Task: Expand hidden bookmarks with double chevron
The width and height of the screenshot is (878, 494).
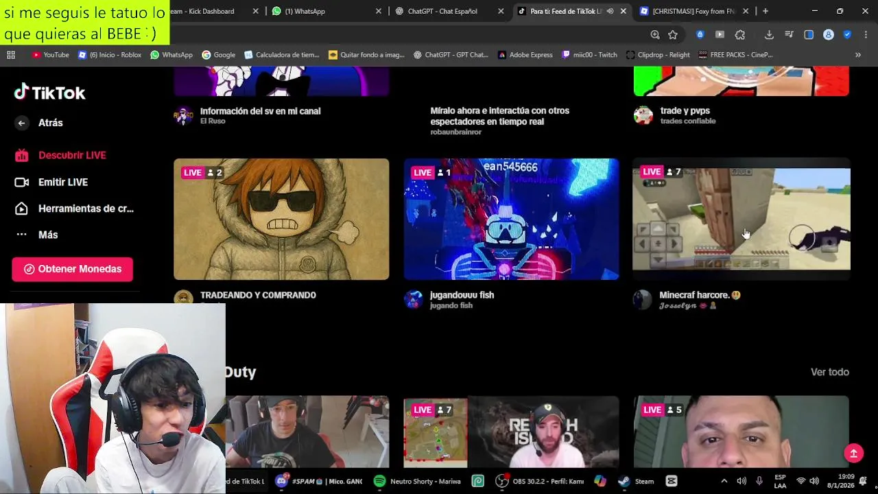Action: point(857,55)
